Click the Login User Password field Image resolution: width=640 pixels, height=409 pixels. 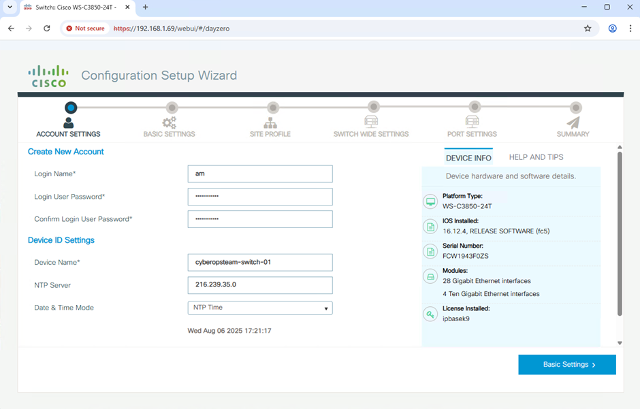[x=260, y=197]
